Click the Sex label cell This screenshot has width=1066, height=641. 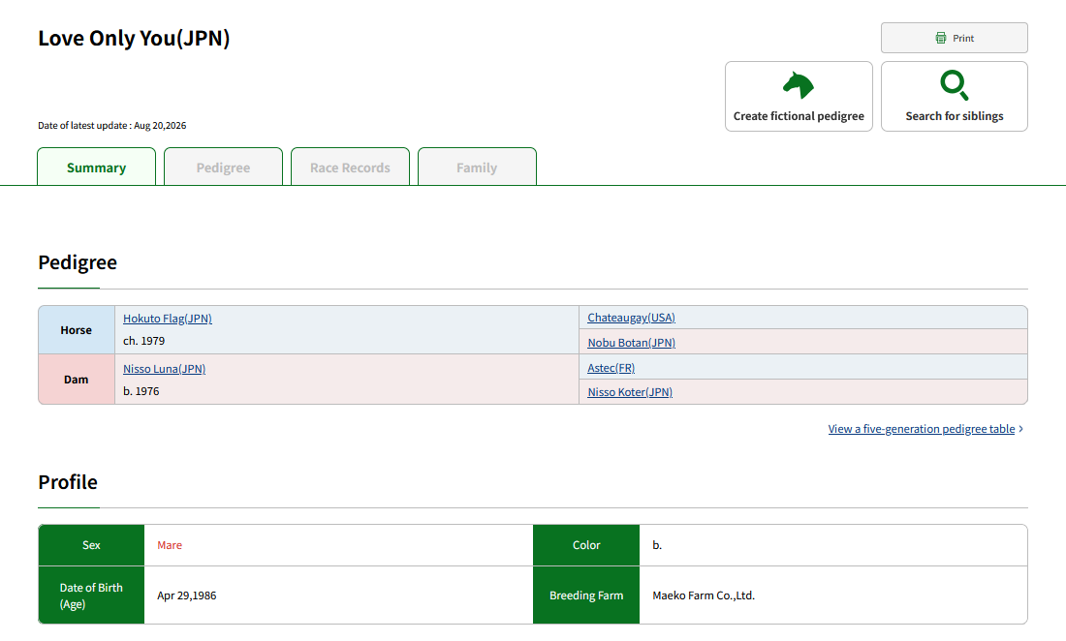pyautogui.click(x=91, y=545)
